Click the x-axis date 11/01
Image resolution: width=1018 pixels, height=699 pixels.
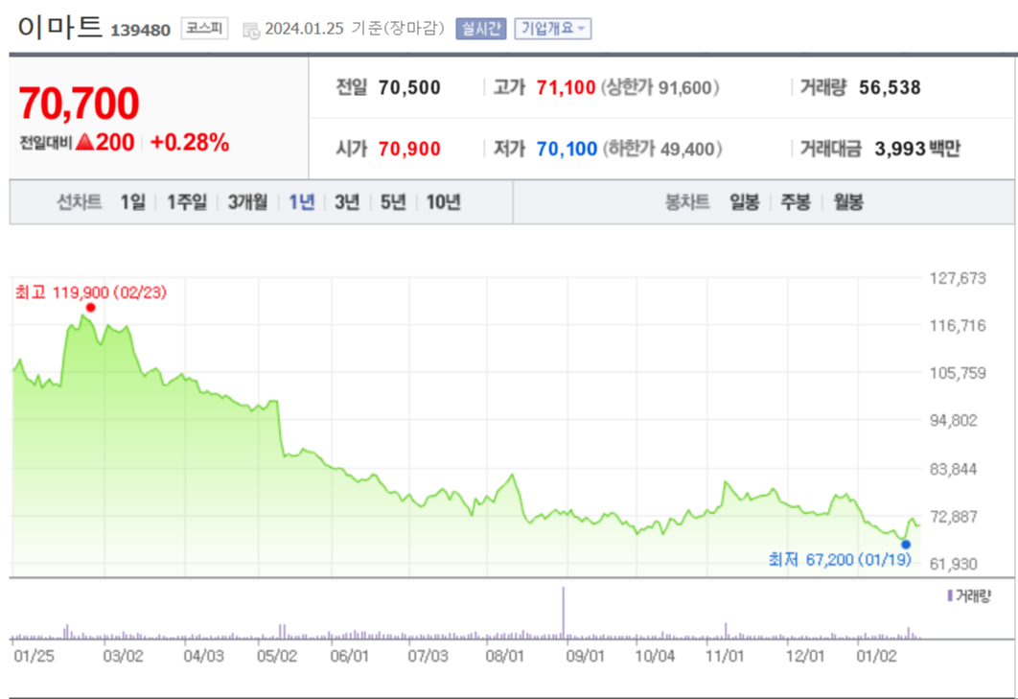(725, 656)
